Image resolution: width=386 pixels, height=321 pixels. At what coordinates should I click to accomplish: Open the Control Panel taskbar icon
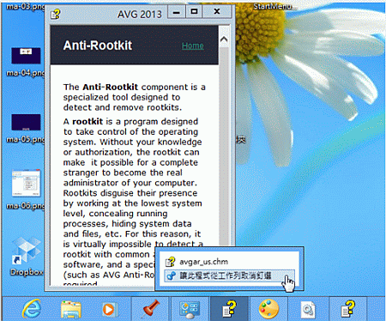click(x=190, y=310)
